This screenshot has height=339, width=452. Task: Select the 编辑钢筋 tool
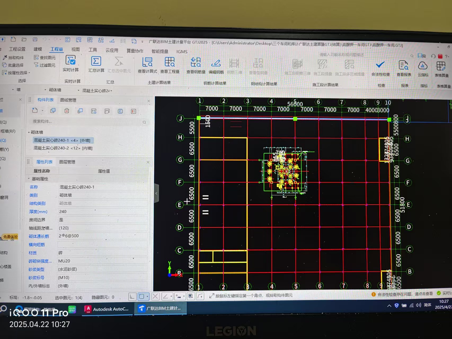pos(216,66)
